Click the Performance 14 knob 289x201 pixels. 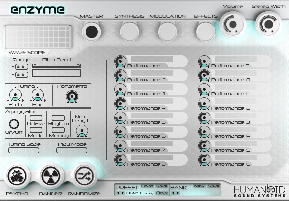(x=204, y=132)
